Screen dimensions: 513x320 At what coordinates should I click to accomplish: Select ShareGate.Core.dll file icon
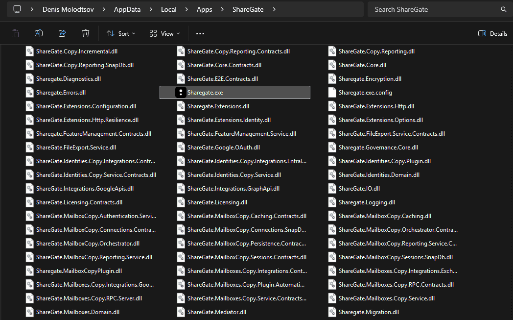[332, 65]
